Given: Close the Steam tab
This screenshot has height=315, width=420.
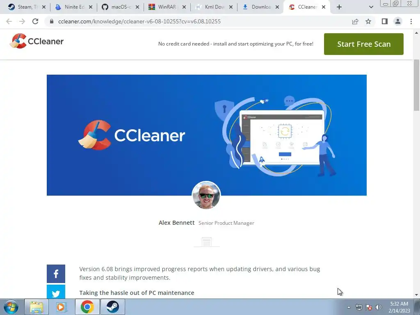Looking at the screenshot, I should (x=44, y=7).
